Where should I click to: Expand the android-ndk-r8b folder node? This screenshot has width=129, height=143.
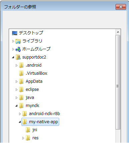pyautogui.click(x=20, y=114)
